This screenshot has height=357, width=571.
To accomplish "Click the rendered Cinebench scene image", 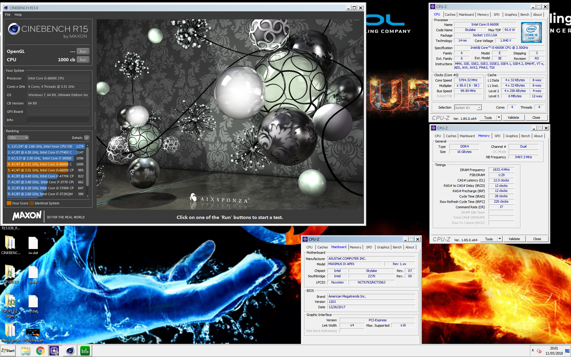I will click(x=230, y=115).
